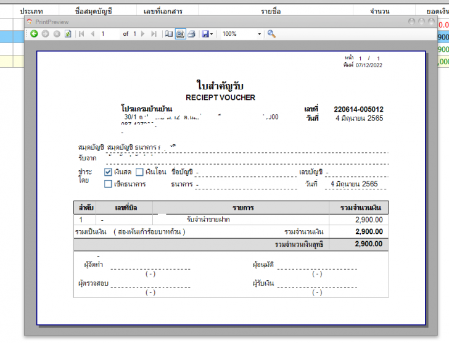Toggle Print Layout view

(180, 34)
